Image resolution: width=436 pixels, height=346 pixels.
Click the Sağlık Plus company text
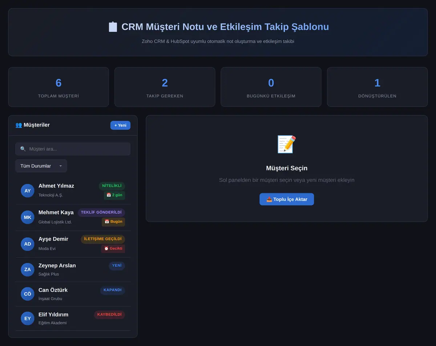pyautogui.click(x=49, y=274)
